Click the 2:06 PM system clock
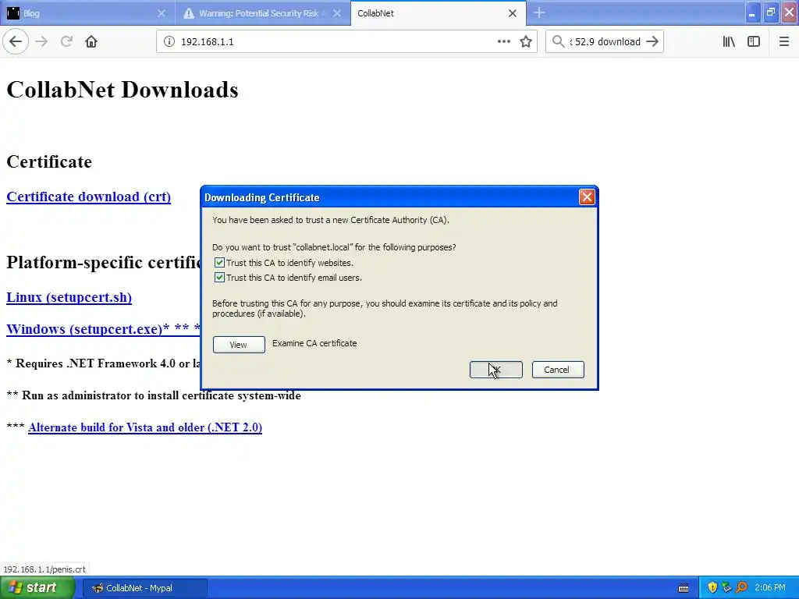The width and height of the screenshot is (799, 599). tap(770, 588)
